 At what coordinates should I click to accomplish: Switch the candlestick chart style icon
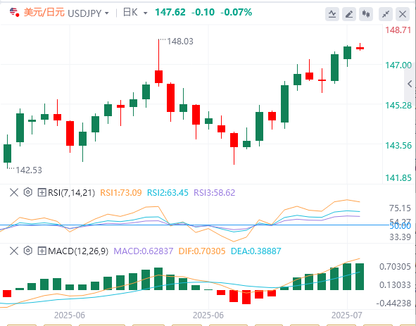pyautogui.click(x=366, y=14)
